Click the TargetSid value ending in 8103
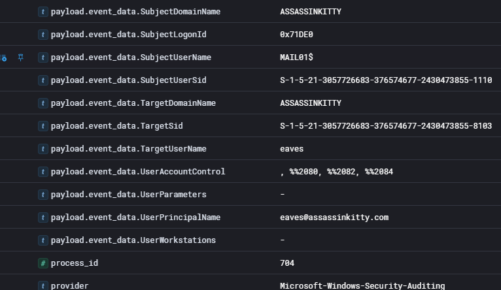 coord(386,126)
